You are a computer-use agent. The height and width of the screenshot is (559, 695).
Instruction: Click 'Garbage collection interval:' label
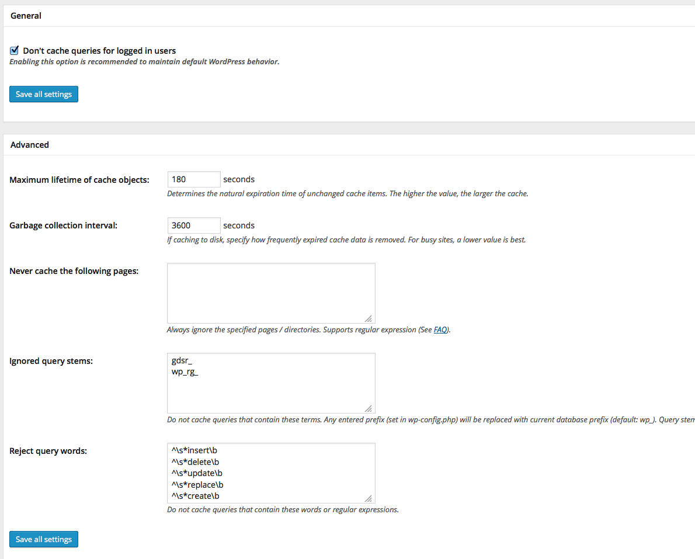coord(64,225)
